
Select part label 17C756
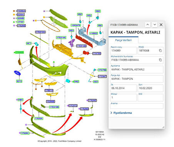click(x=102, y=70)
